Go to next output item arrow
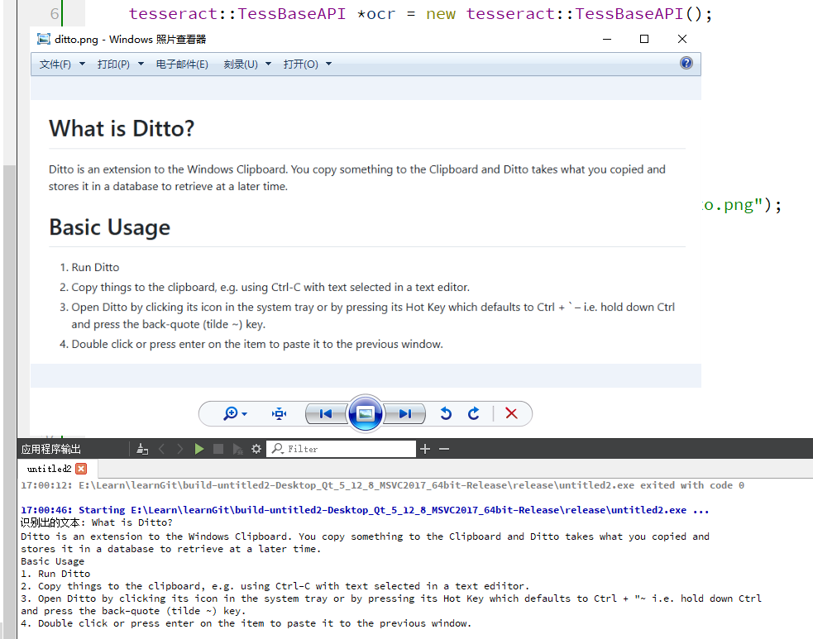The width and height of the screenshot is (813, 639). 180,449
